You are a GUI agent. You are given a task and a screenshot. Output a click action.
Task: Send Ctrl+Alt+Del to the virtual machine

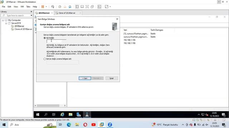click(53, 7)
